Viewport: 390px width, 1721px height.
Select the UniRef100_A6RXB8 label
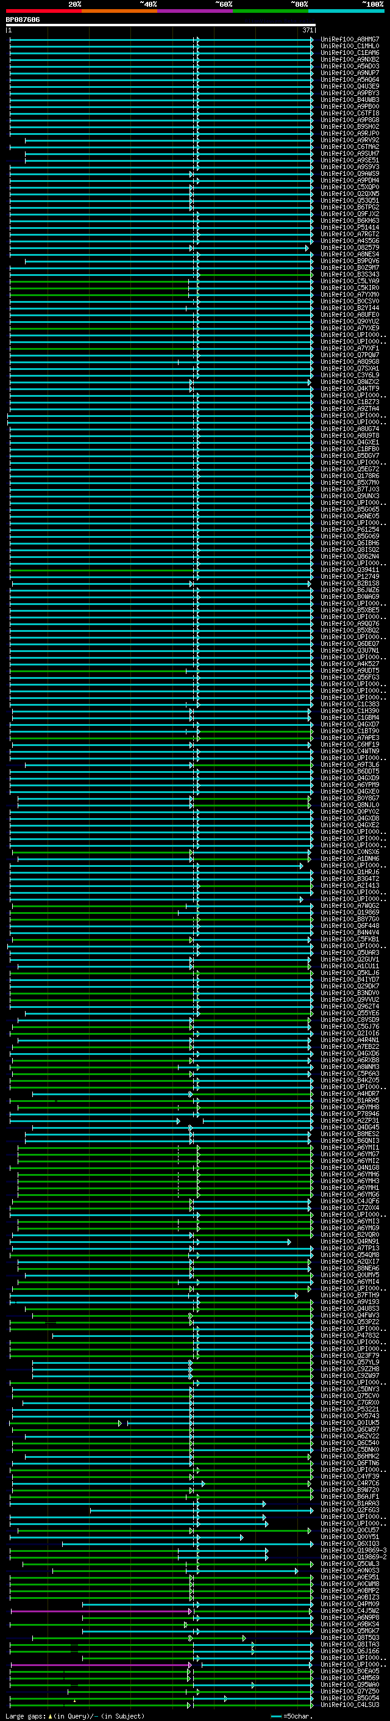[x=349, y=1060]
